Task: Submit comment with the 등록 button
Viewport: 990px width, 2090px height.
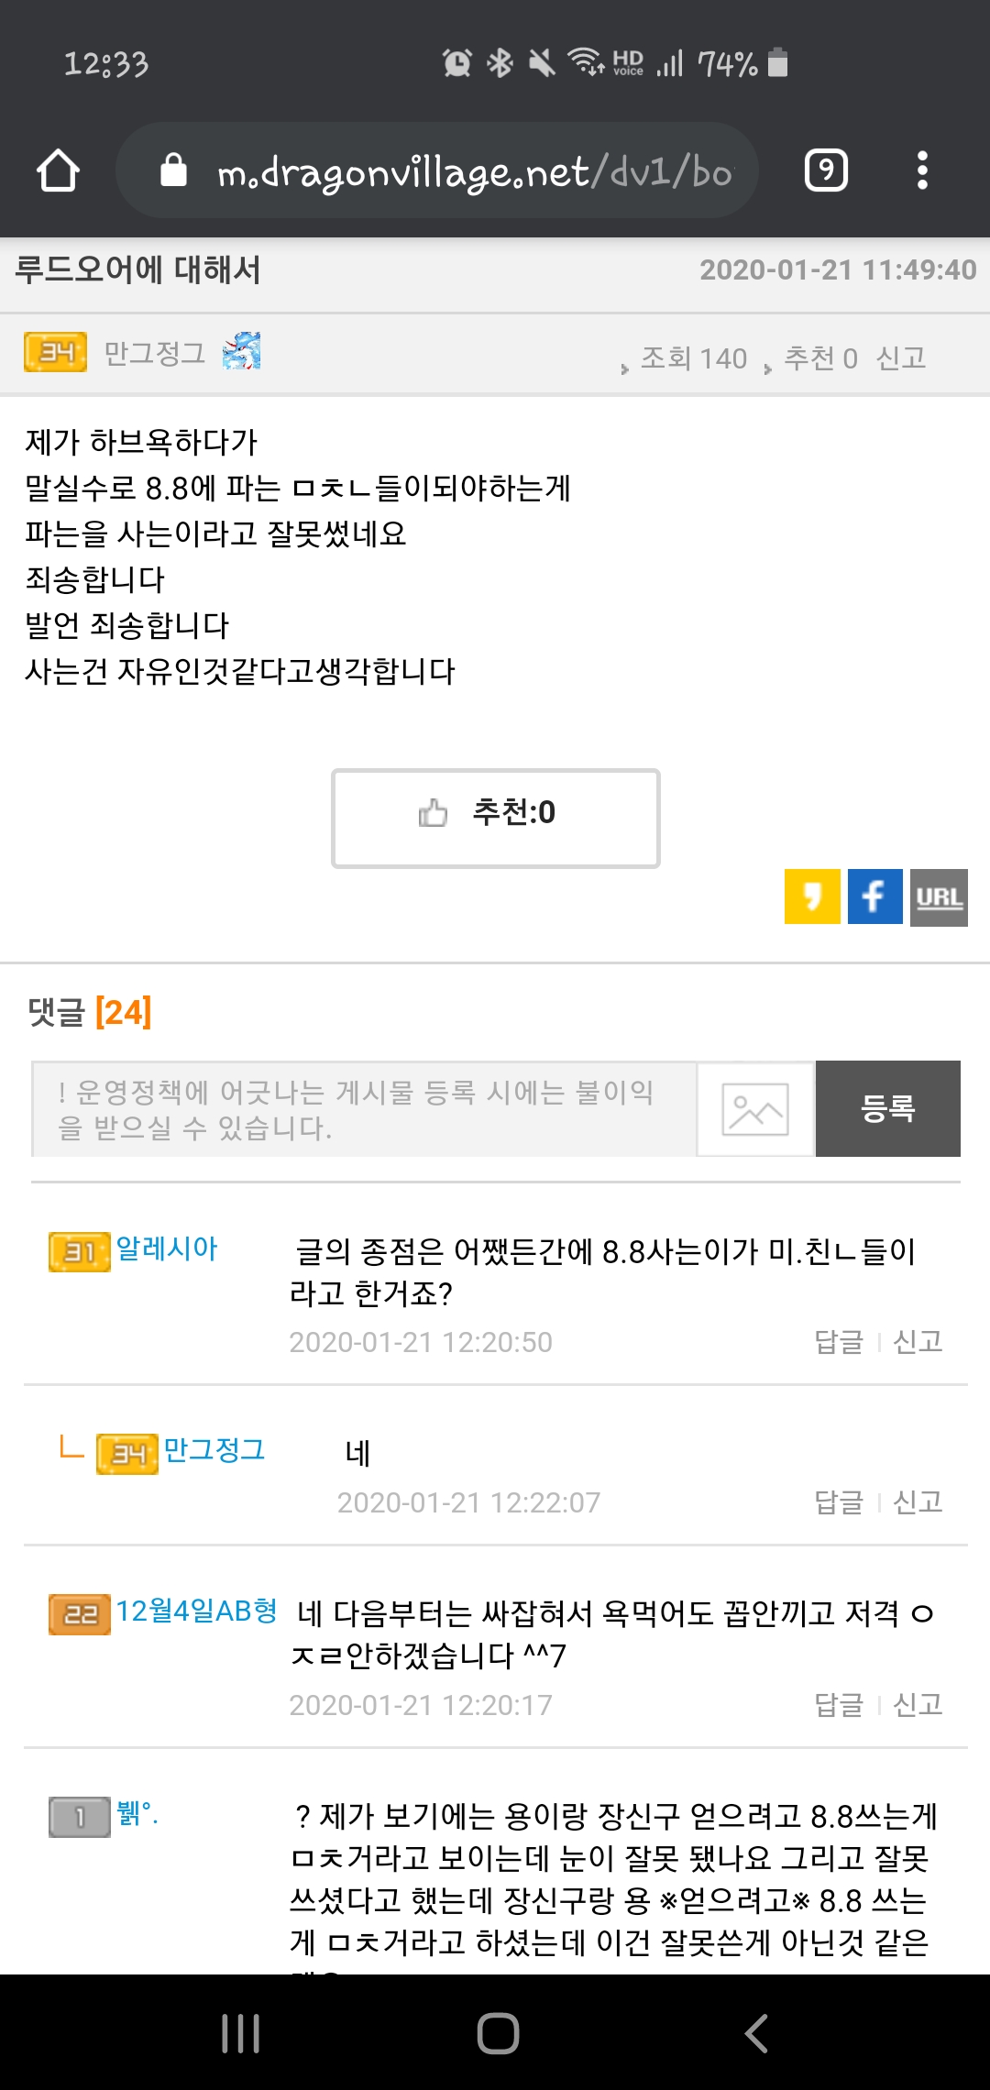Action: point(887,1109)
